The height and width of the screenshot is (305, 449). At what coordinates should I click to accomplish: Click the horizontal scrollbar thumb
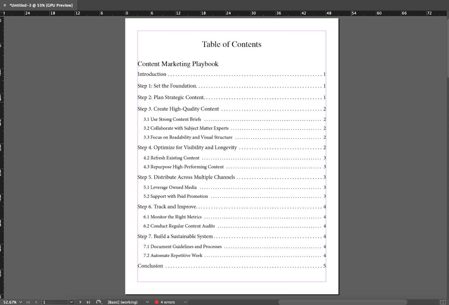point(342,302)
